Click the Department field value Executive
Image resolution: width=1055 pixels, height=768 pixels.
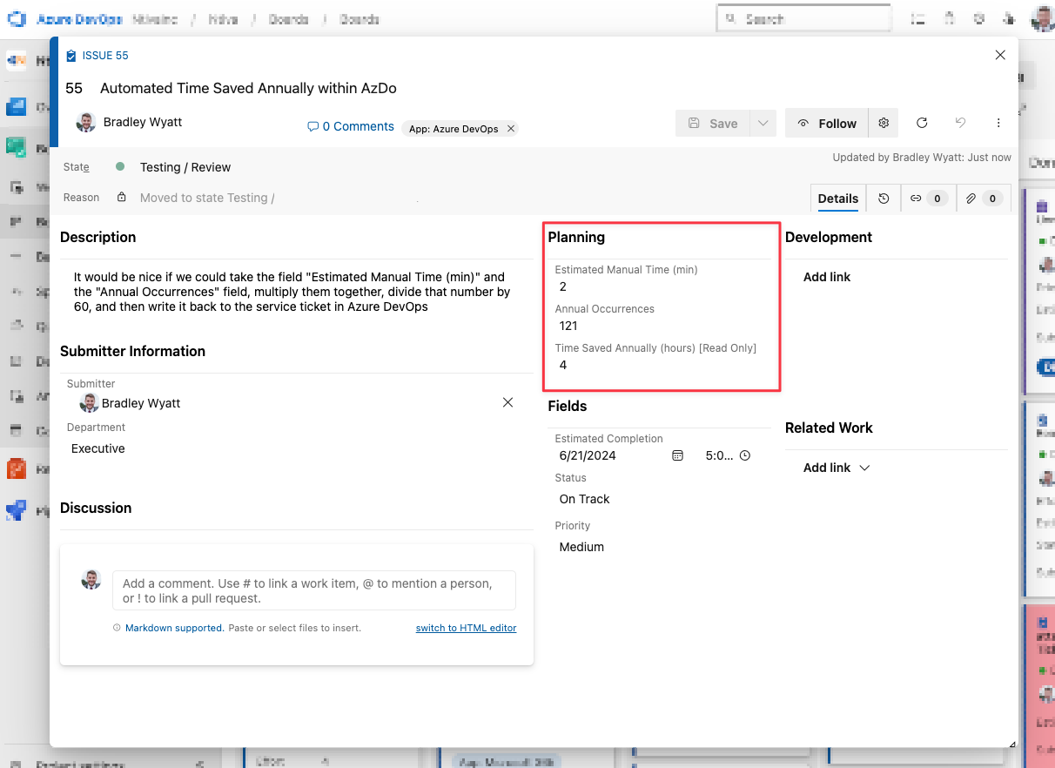(98, 448)
